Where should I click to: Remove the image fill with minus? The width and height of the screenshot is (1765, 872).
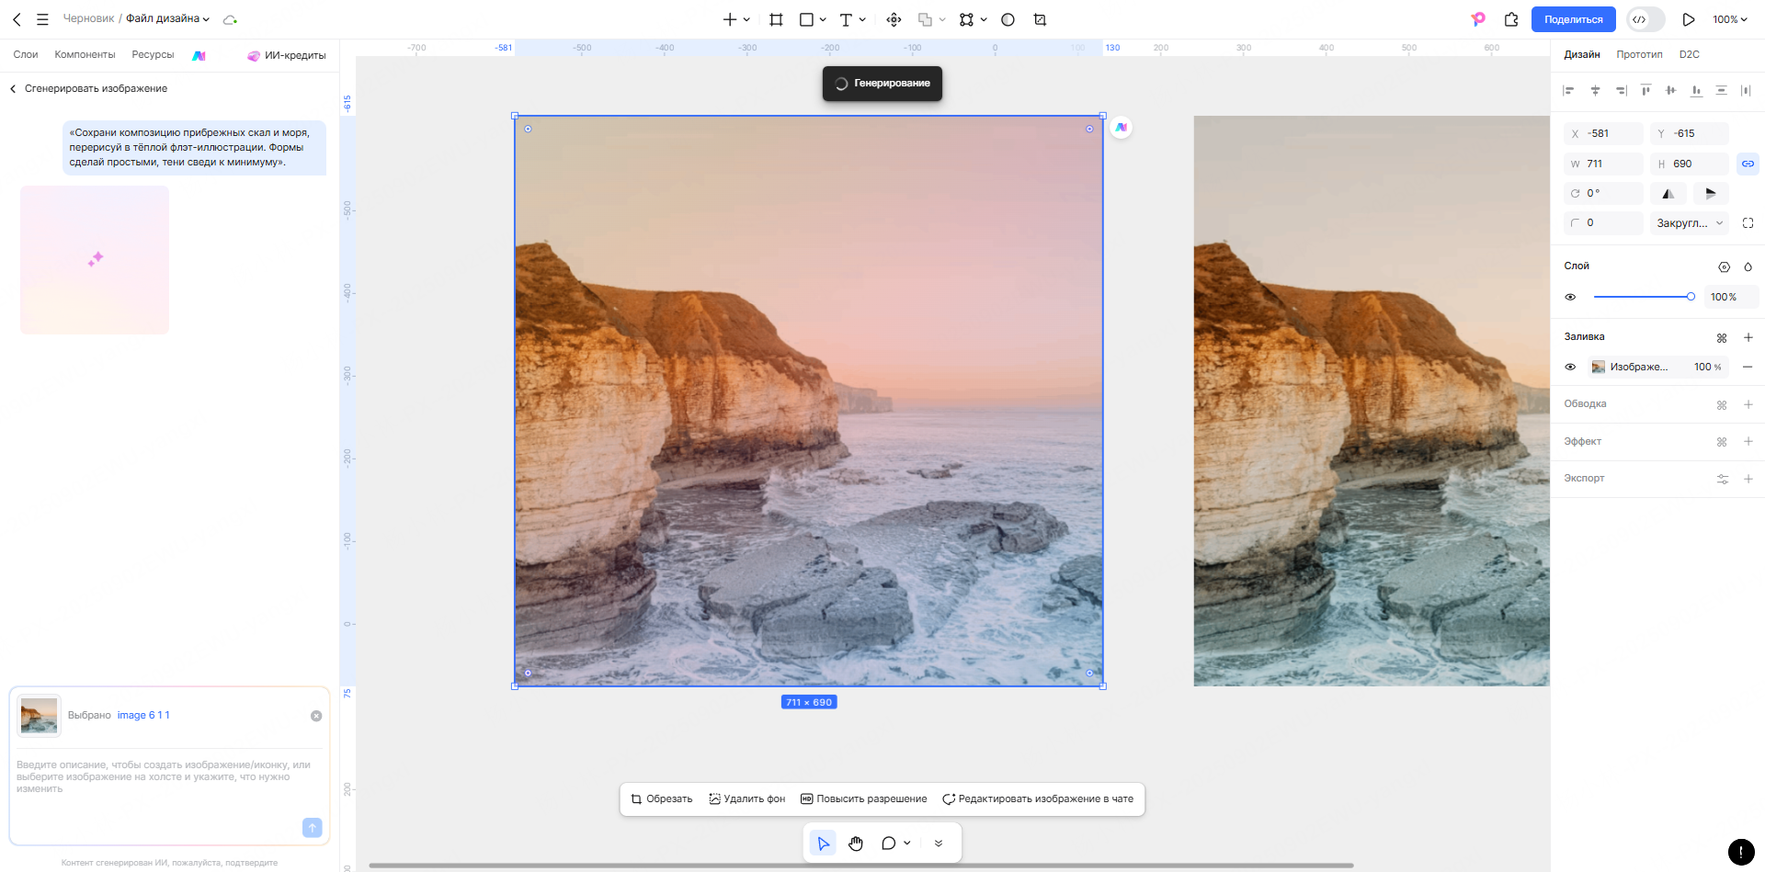tap(1748, 367)
